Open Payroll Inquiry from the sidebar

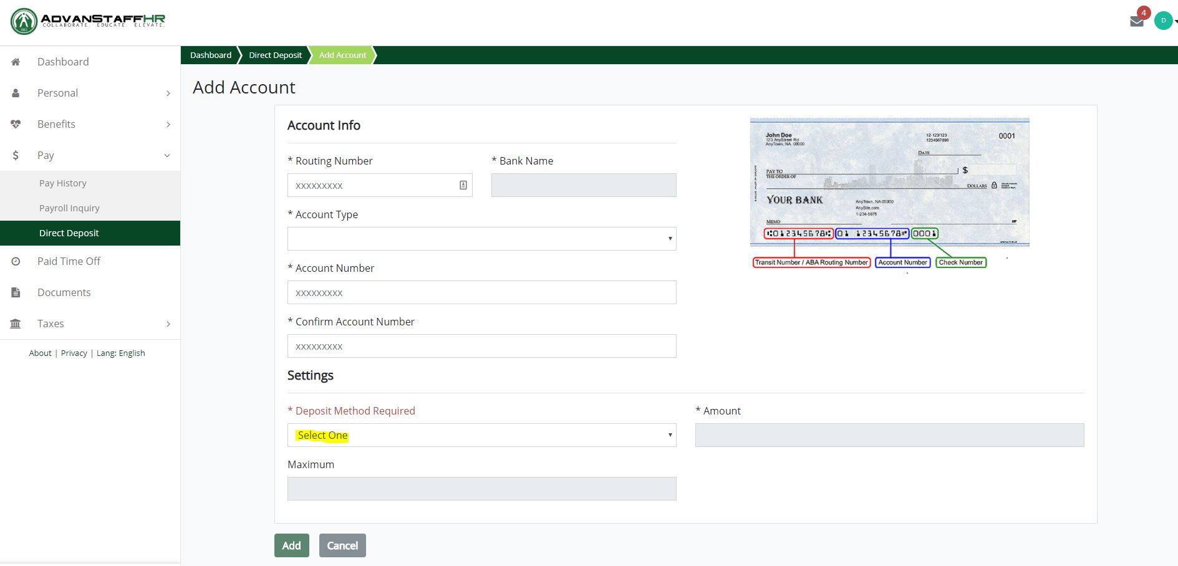69,208
